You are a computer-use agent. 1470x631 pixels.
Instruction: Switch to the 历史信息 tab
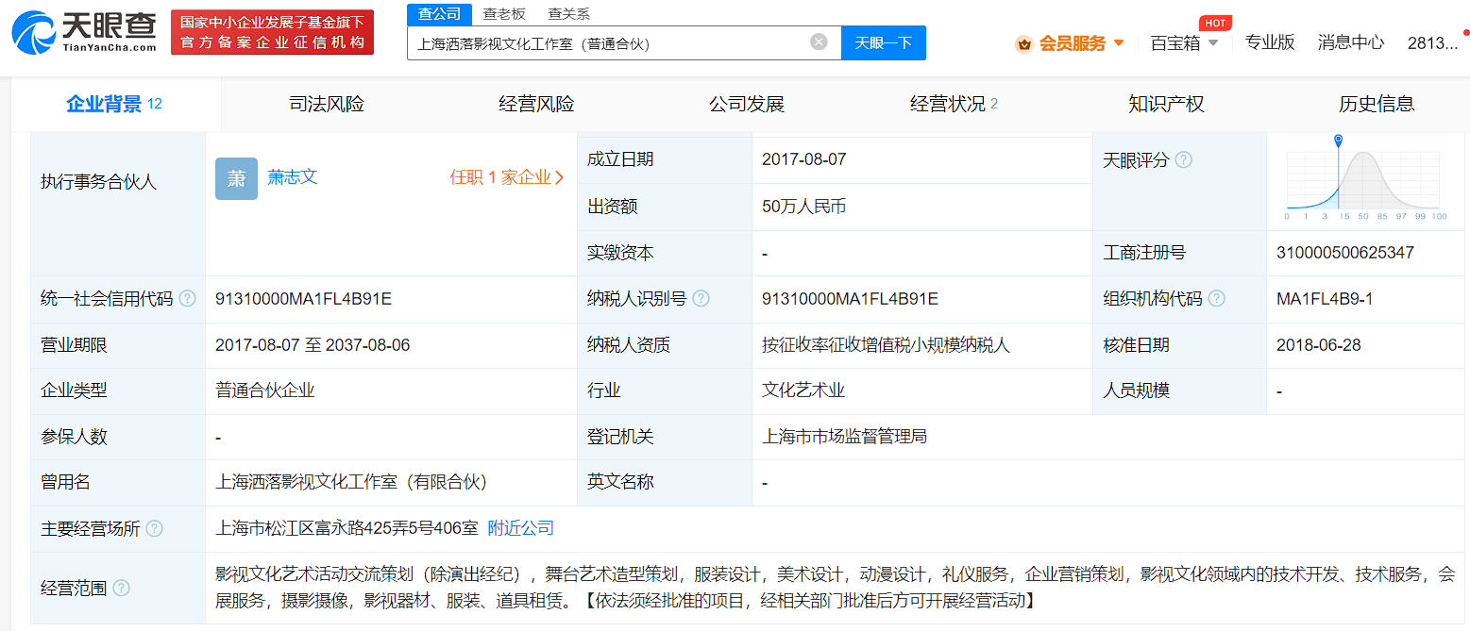(1377, 104)
